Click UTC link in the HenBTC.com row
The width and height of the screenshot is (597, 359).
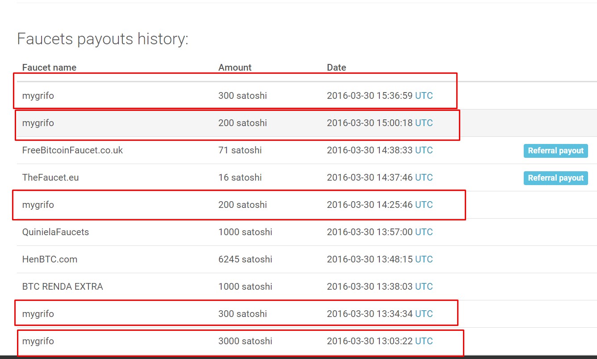[424, 259]
